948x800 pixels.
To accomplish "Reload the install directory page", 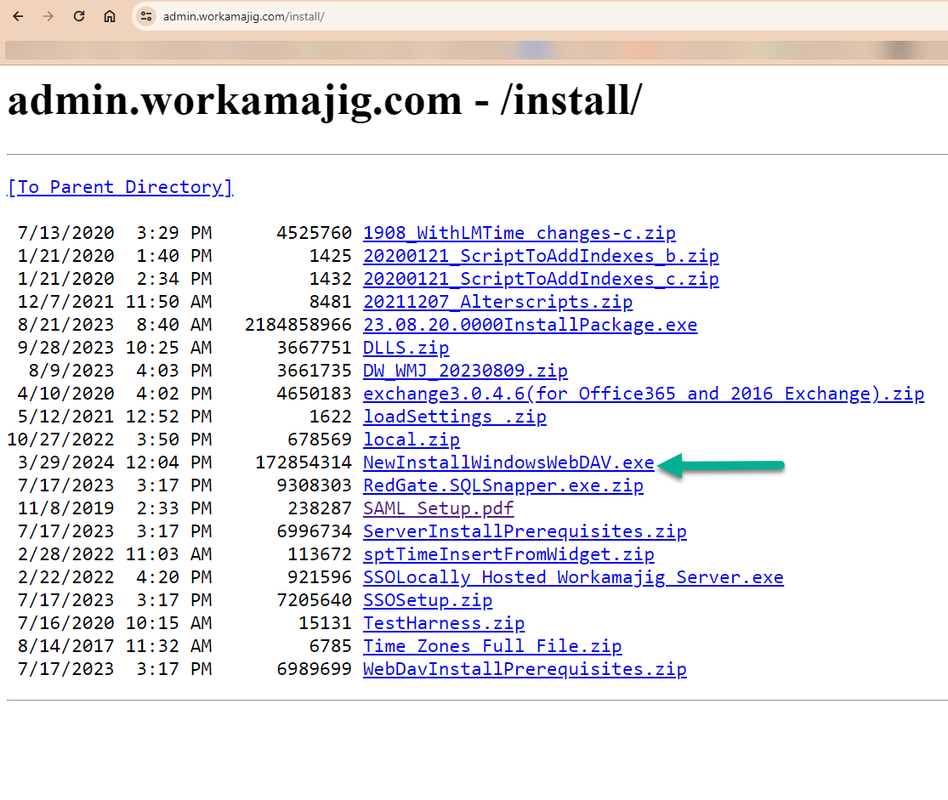I will (x=79, y=16).
